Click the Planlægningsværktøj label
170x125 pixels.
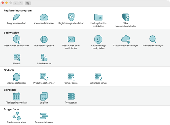[x=17, y=103]
